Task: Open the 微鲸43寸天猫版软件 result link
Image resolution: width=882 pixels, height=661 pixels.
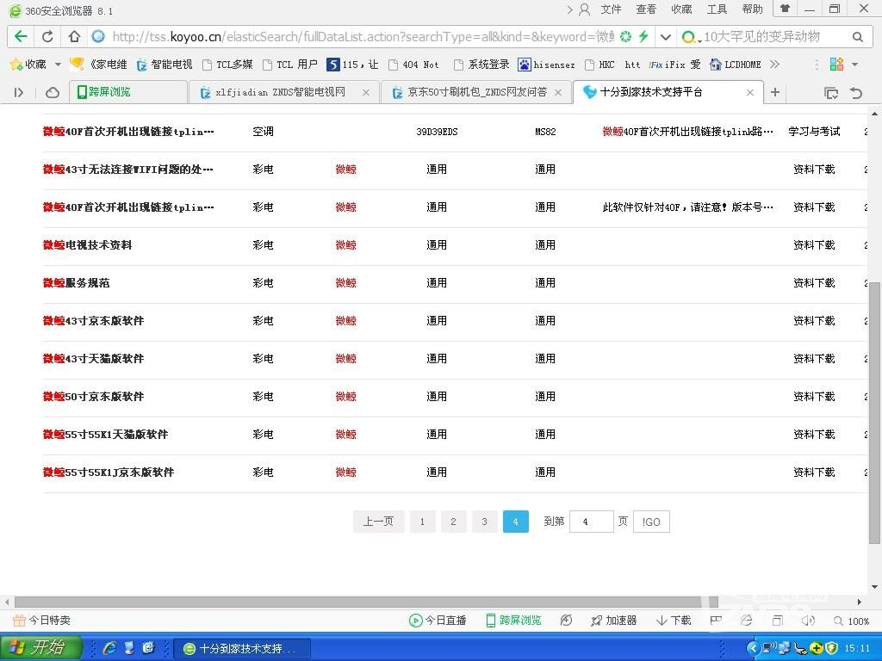Action: point(93,359)
